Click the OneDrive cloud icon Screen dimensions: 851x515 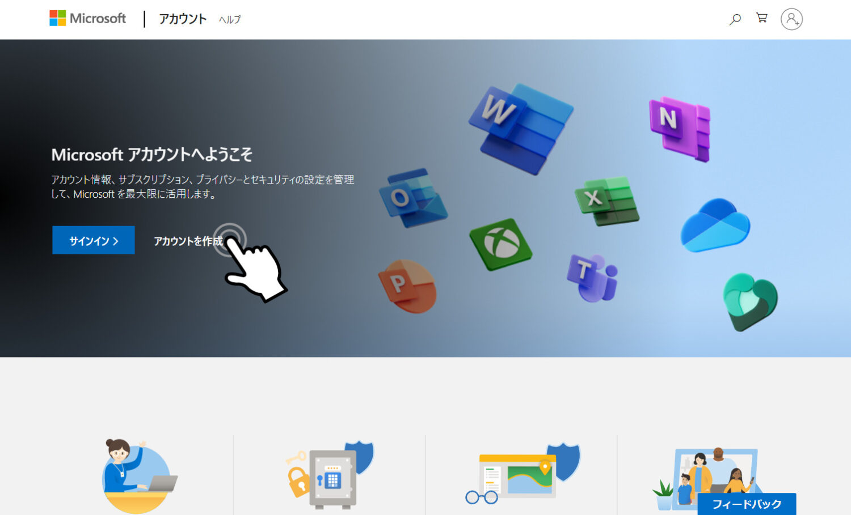pyautogui.click(x=715, y=225)
